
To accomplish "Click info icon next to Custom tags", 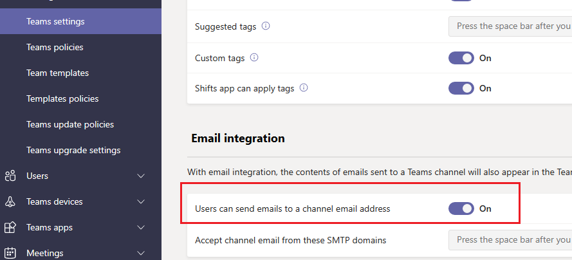I will click(254, 58).
